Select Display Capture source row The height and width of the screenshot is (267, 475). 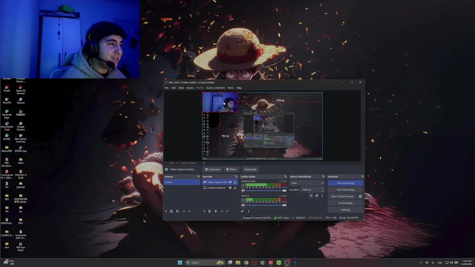pyautogui.click(x=220, y=188)
